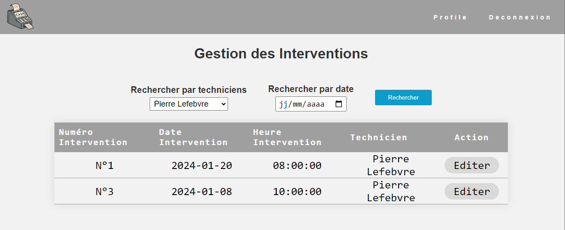Click the blue Rechercher button
This screenshot has height=230, width=565.
(x=403, y=98)
